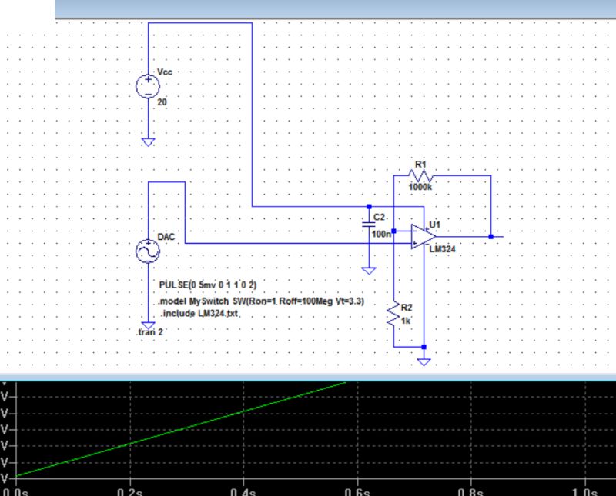Click the 100n value label of C2
This screenshot has height=496, width=616.
tap(381, 235)
